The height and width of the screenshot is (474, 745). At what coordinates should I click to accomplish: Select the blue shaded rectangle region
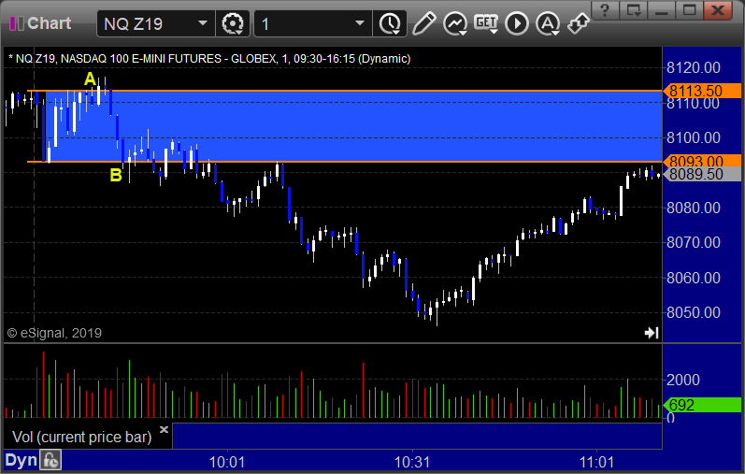tap(353, 126)
